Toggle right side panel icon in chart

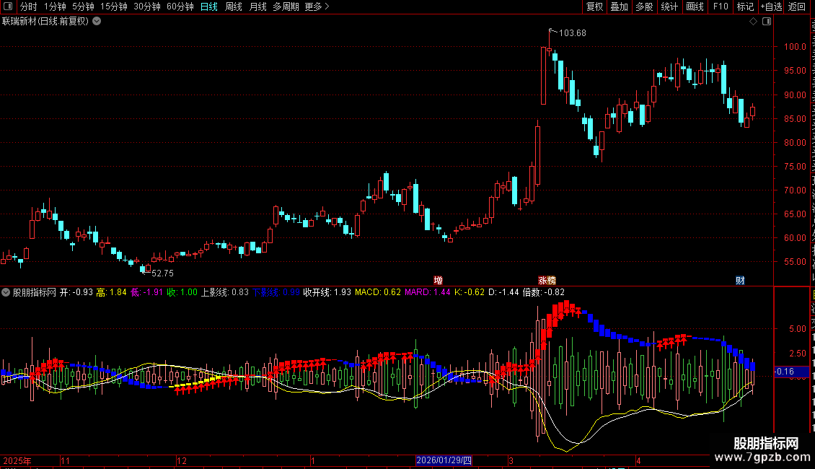(x=767, y=22)
